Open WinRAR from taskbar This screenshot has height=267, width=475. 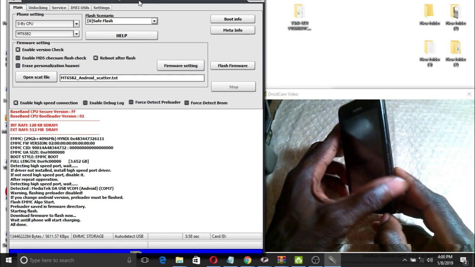[x=281, y=260]
